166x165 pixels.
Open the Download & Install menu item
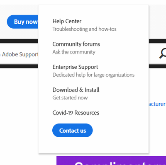coord(76,90)
